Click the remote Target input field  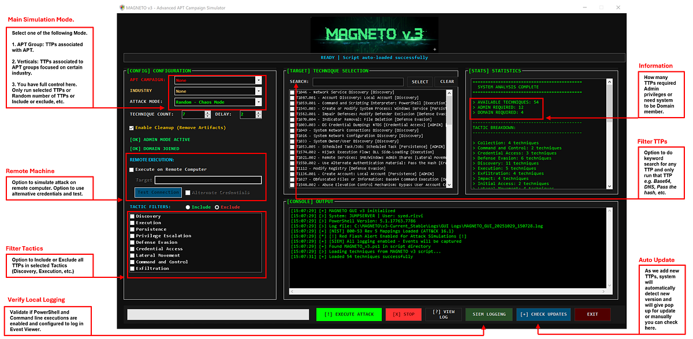point(208,180)
